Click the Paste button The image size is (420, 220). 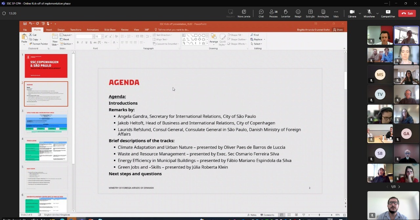(24, 39)
